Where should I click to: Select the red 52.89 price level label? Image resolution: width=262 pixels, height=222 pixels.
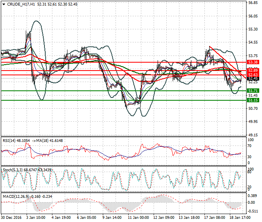point(253,71)
